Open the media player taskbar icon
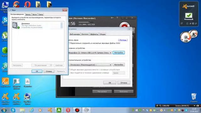 coord(41,110)
